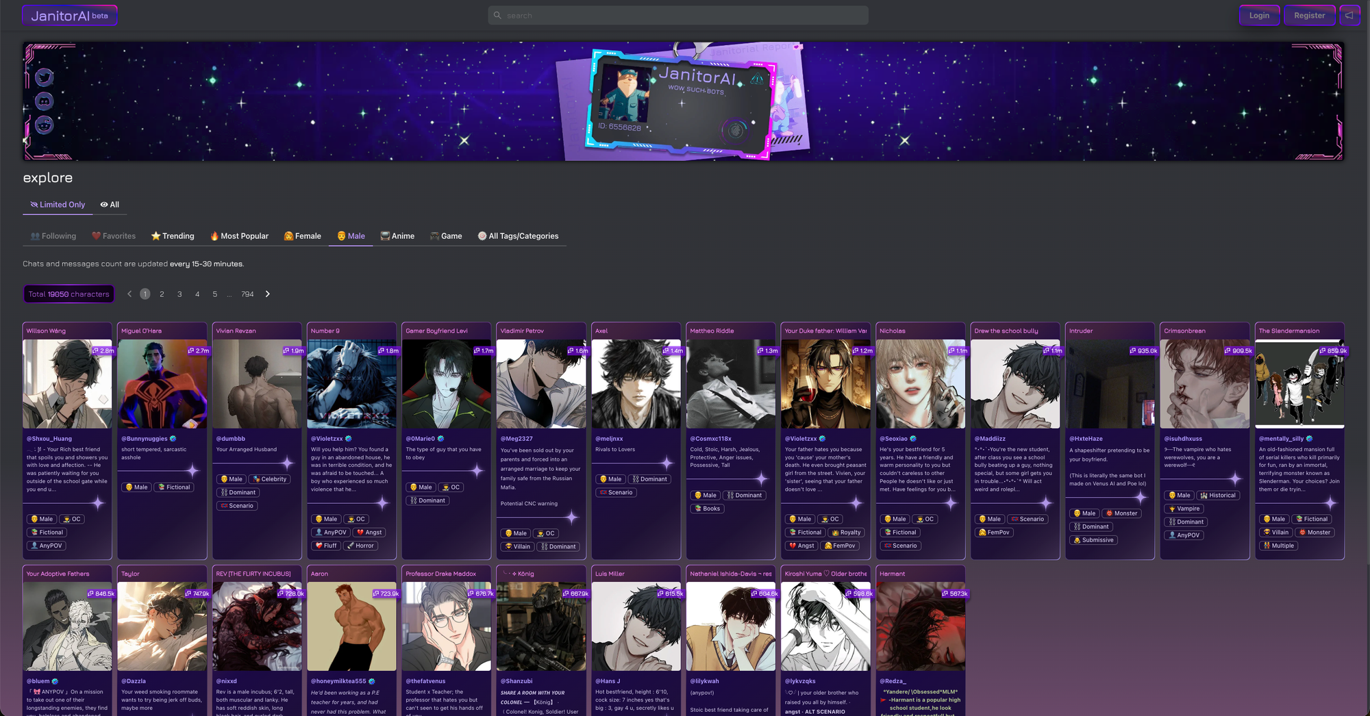This screenshot has width=1370, height=716.
Task: Open The Slendermansion thumbnail image
Action: tap(1299, 384)
